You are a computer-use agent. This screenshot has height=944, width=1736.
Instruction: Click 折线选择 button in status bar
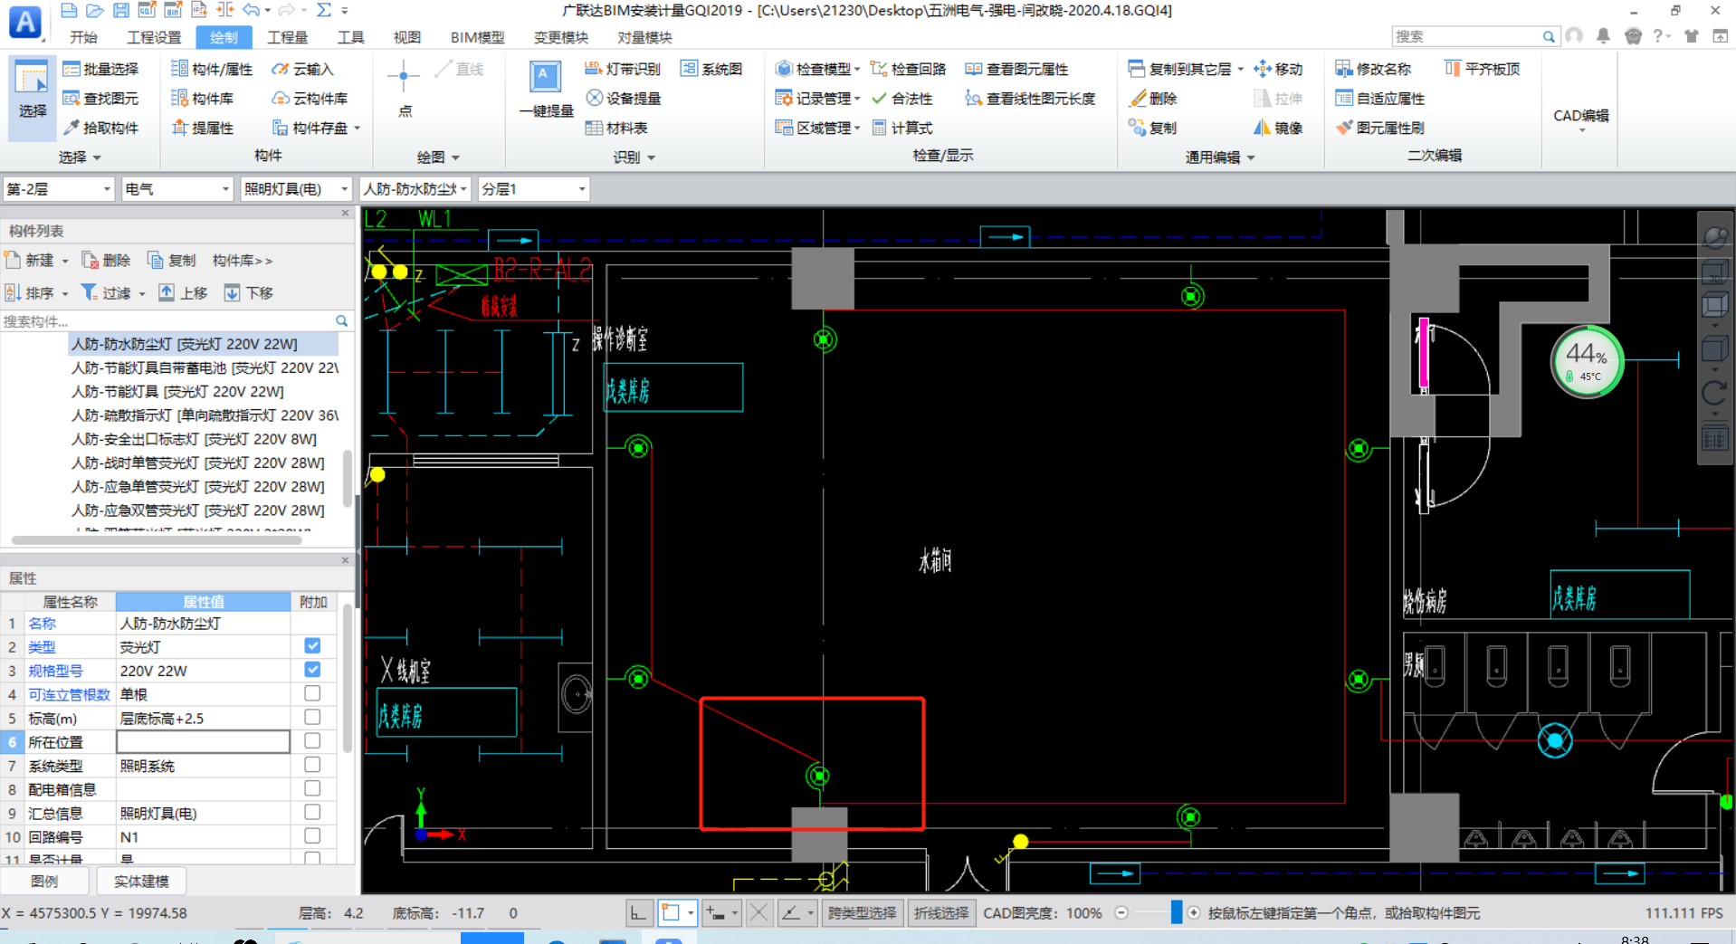point(940,913)
